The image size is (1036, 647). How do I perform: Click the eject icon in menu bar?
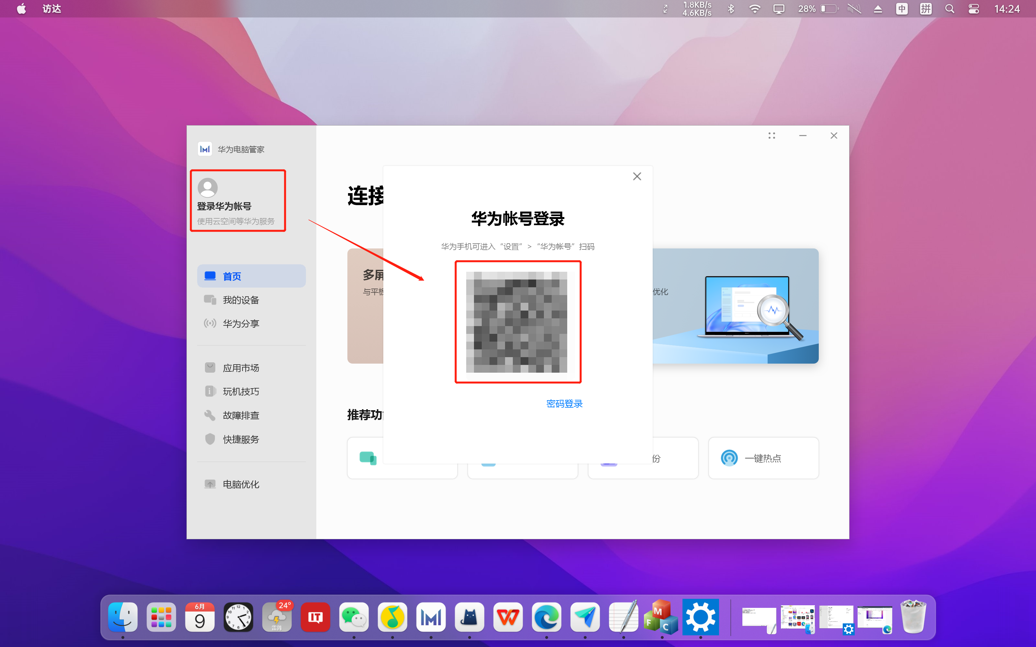tap(878, 8)
